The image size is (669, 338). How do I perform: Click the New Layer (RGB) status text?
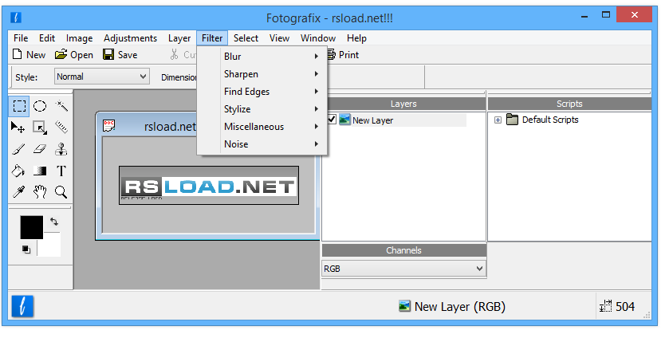tap(459, 306)
